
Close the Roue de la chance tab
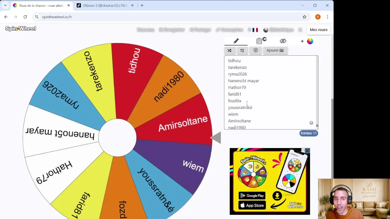click(x=69, y=5)
